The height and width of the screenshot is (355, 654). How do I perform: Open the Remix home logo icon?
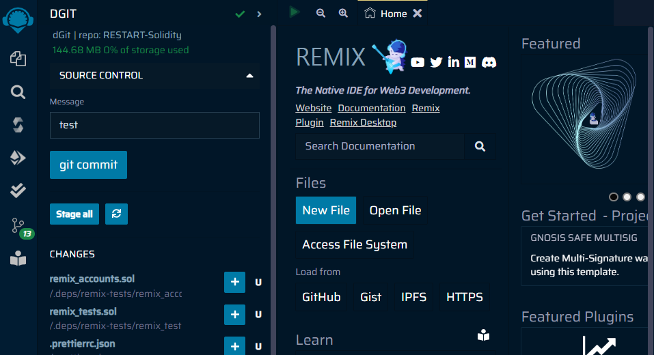click(18, 20)
